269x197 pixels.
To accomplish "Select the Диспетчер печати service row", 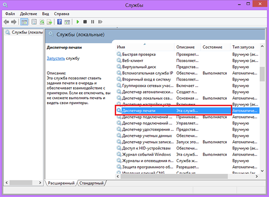I will pyautogui.click(x=143, y=110).
